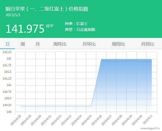
Task: Click the 140.25 y-axis value label
Action: (x=7, y=105)
